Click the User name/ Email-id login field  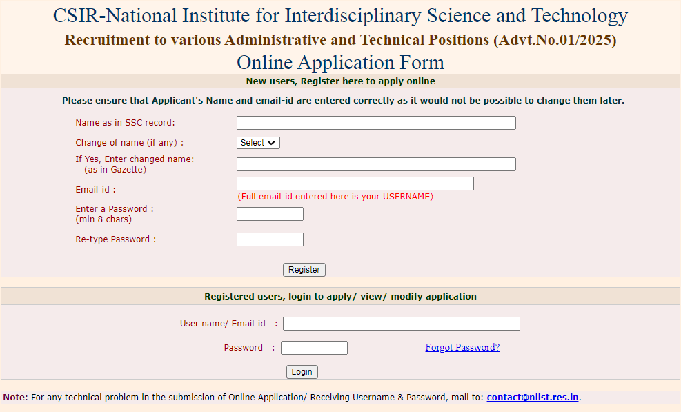tap(401, 324)
